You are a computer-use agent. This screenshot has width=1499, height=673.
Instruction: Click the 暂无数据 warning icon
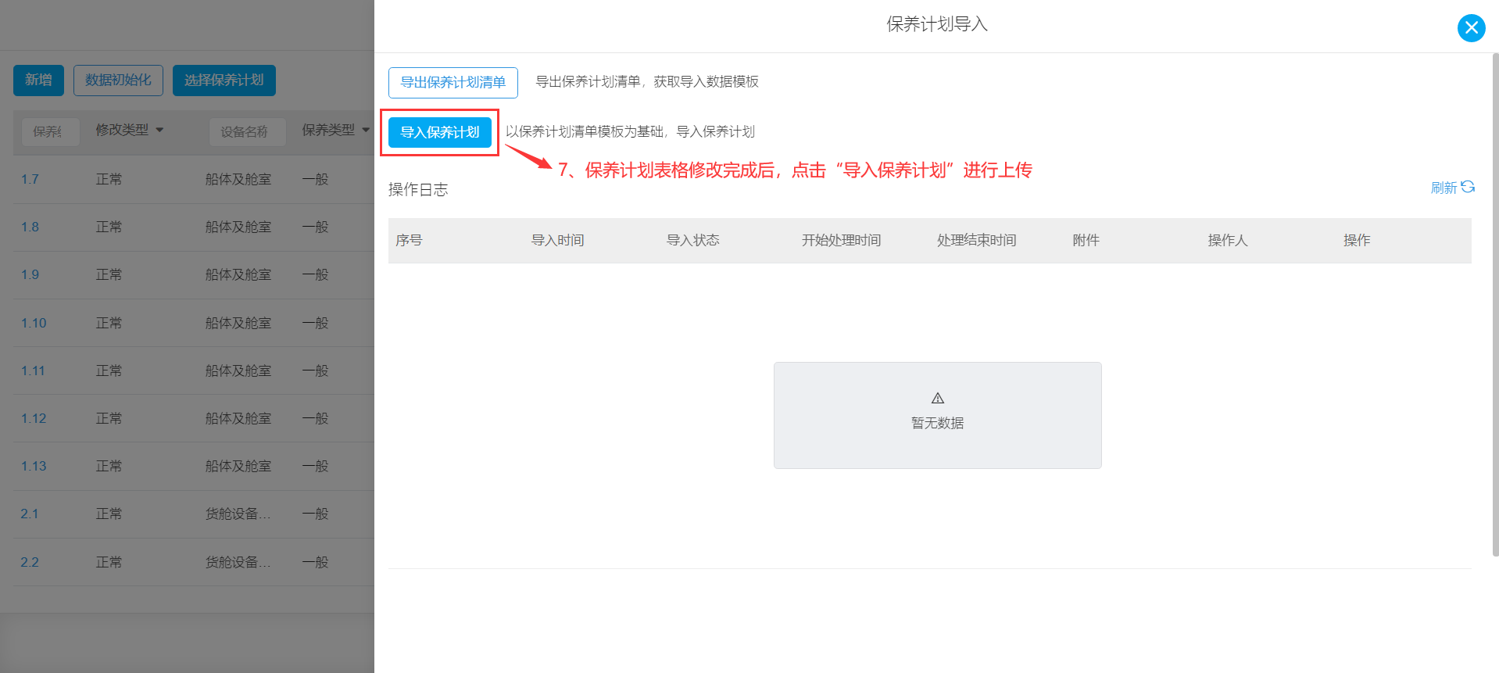pos(938,399)
